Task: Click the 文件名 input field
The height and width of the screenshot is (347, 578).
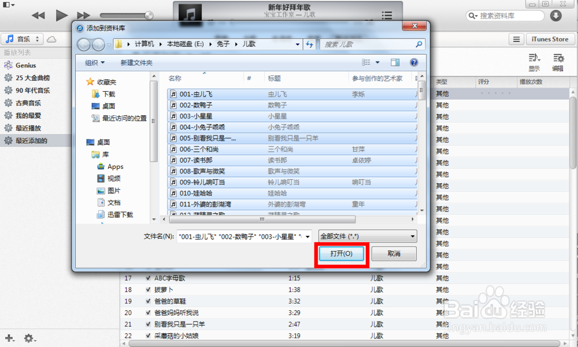Action: (x=243, y=236)
